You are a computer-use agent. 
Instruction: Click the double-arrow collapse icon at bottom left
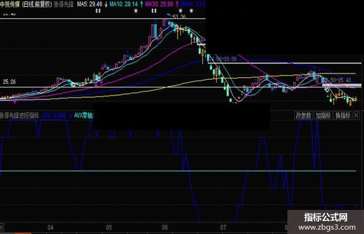[2, 227]
